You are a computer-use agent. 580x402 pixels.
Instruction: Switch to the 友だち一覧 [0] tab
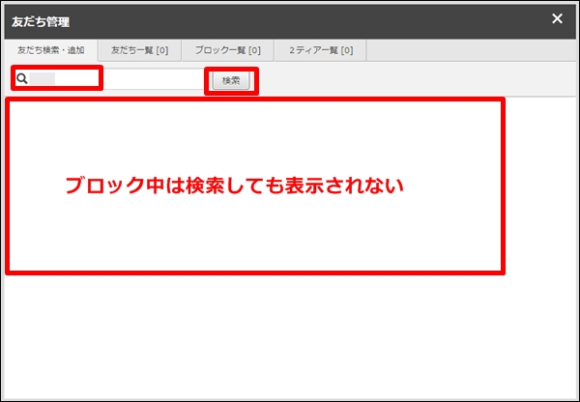tap(140, 50)
